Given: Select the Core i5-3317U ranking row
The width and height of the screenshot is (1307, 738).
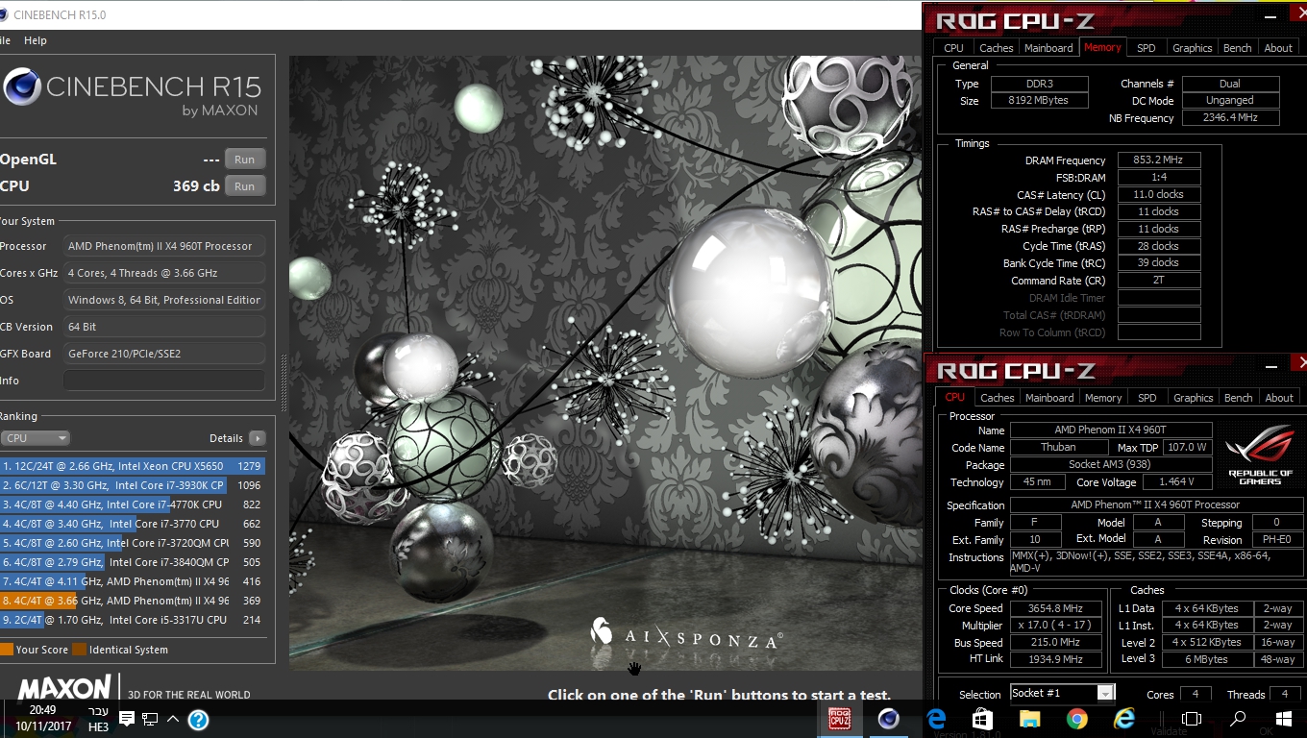Looking at the screenshot, I should pyautogui.click(x=133, y=620).
